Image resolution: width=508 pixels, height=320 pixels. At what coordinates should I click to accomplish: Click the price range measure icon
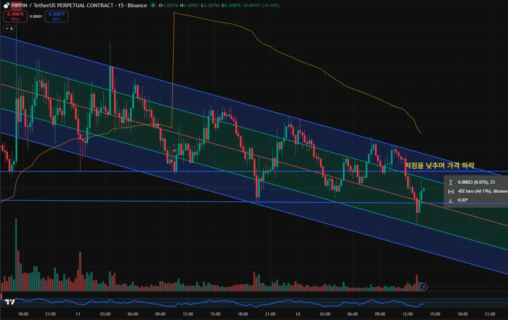pyautogui.click(x=451, y=182)
